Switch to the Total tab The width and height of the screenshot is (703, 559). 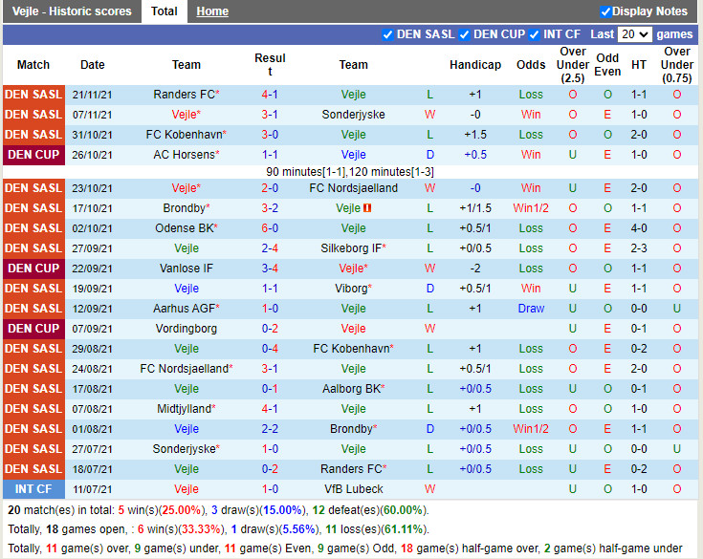pos(164,11)
